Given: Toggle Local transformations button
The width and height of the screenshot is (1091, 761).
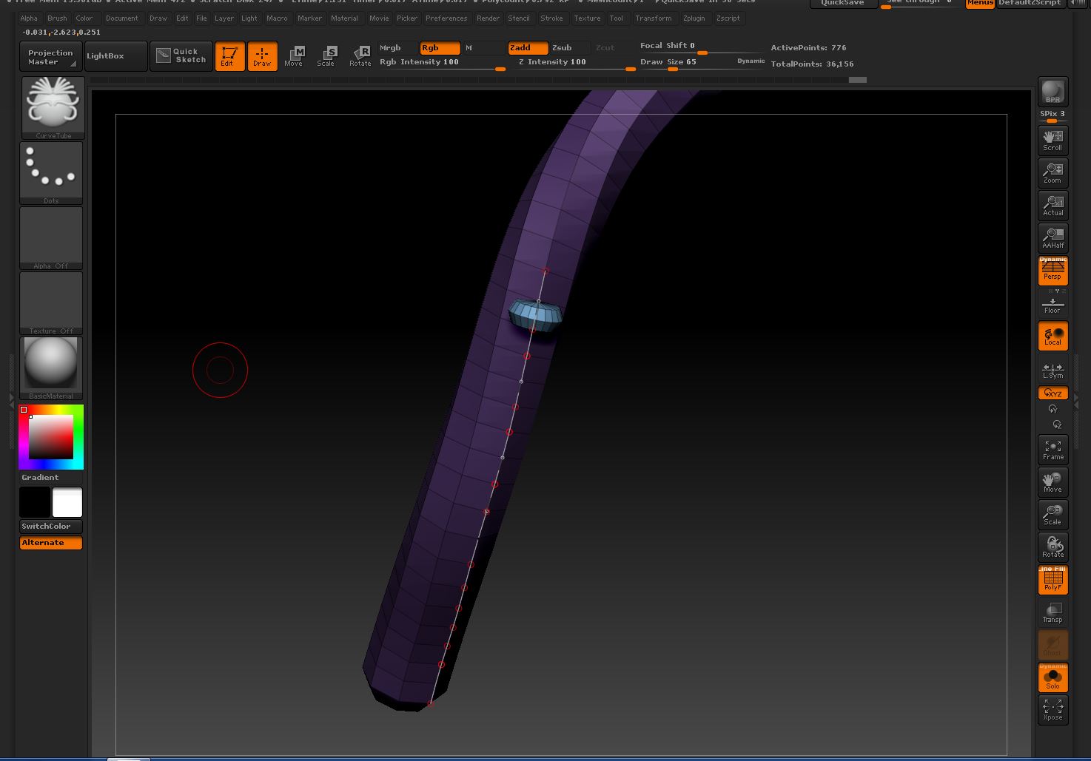Looking at the screenshot, I should tap(1053, 336).
